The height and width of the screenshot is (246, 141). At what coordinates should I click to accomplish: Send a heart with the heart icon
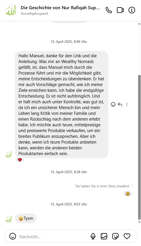click(x=127, y=236)
